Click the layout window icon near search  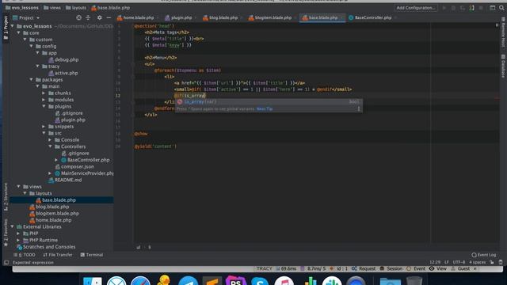[492, 8]
